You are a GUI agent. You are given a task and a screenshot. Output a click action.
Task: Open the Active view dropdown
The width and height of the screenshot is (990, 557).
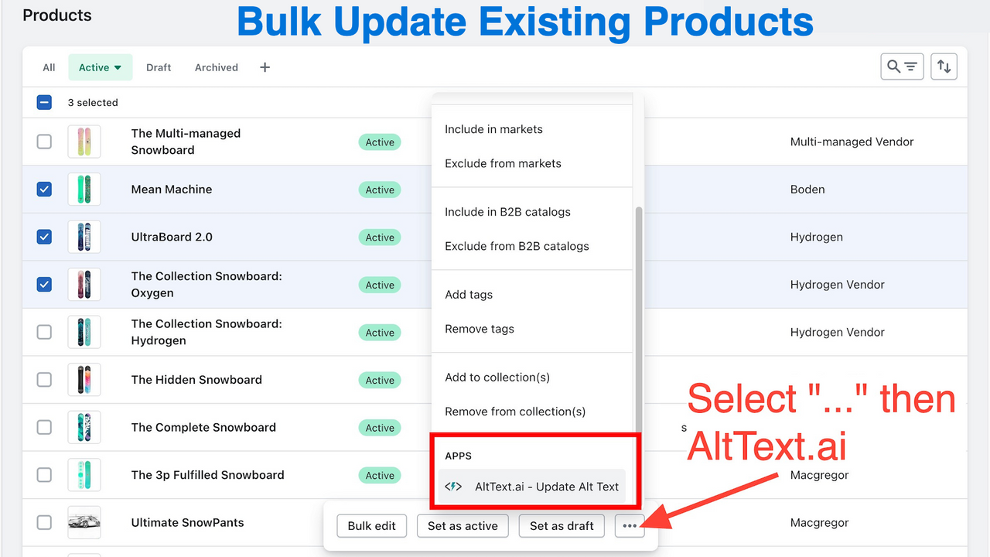pos(100,67)
